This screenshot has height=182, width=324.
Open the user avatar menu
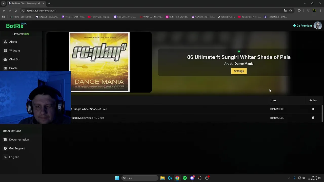(x=318, y=26)
